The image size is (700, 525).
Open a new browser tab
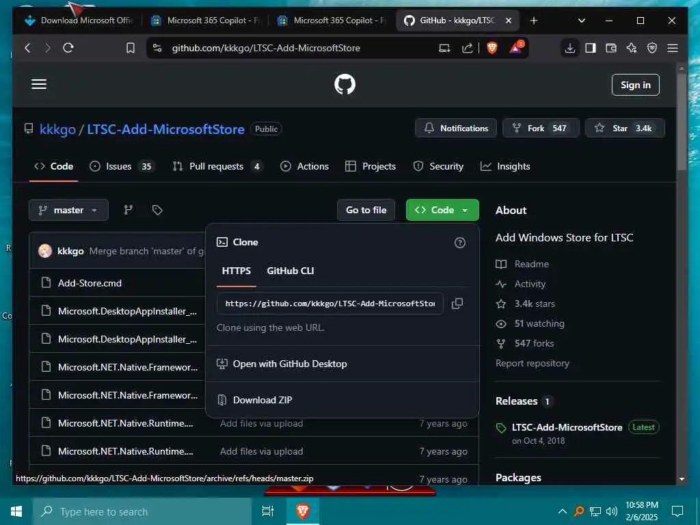[533, 21]
